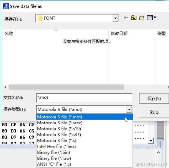Collapse the save type dropdown arrow
Screen dimensions: 169x168
point(129,109)
